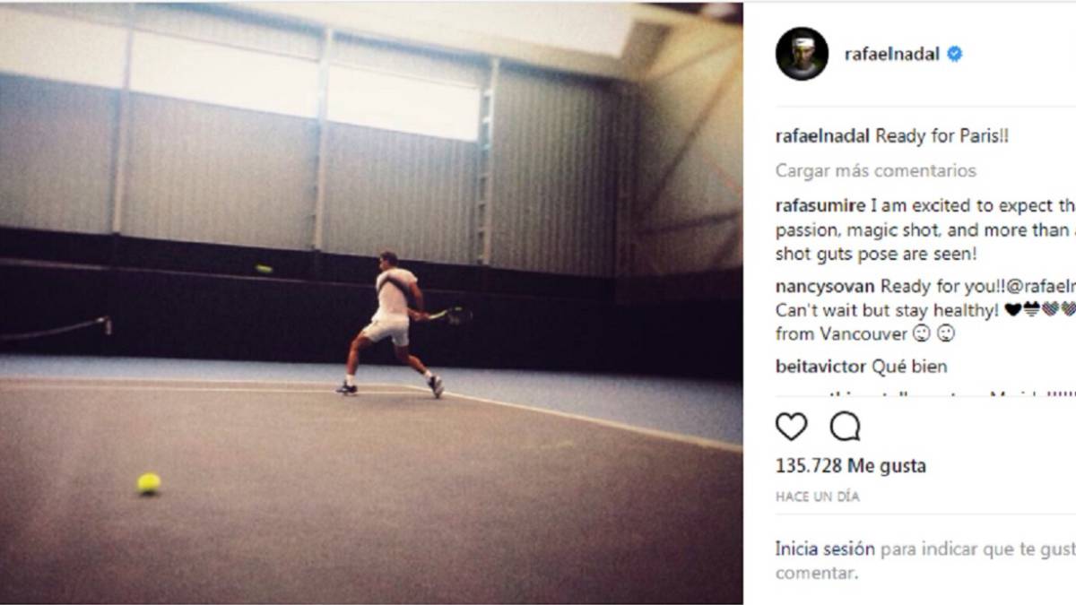Open rafaelnadal profile avatar picture
Screen dimensions: 1076x605
(802, 54)
